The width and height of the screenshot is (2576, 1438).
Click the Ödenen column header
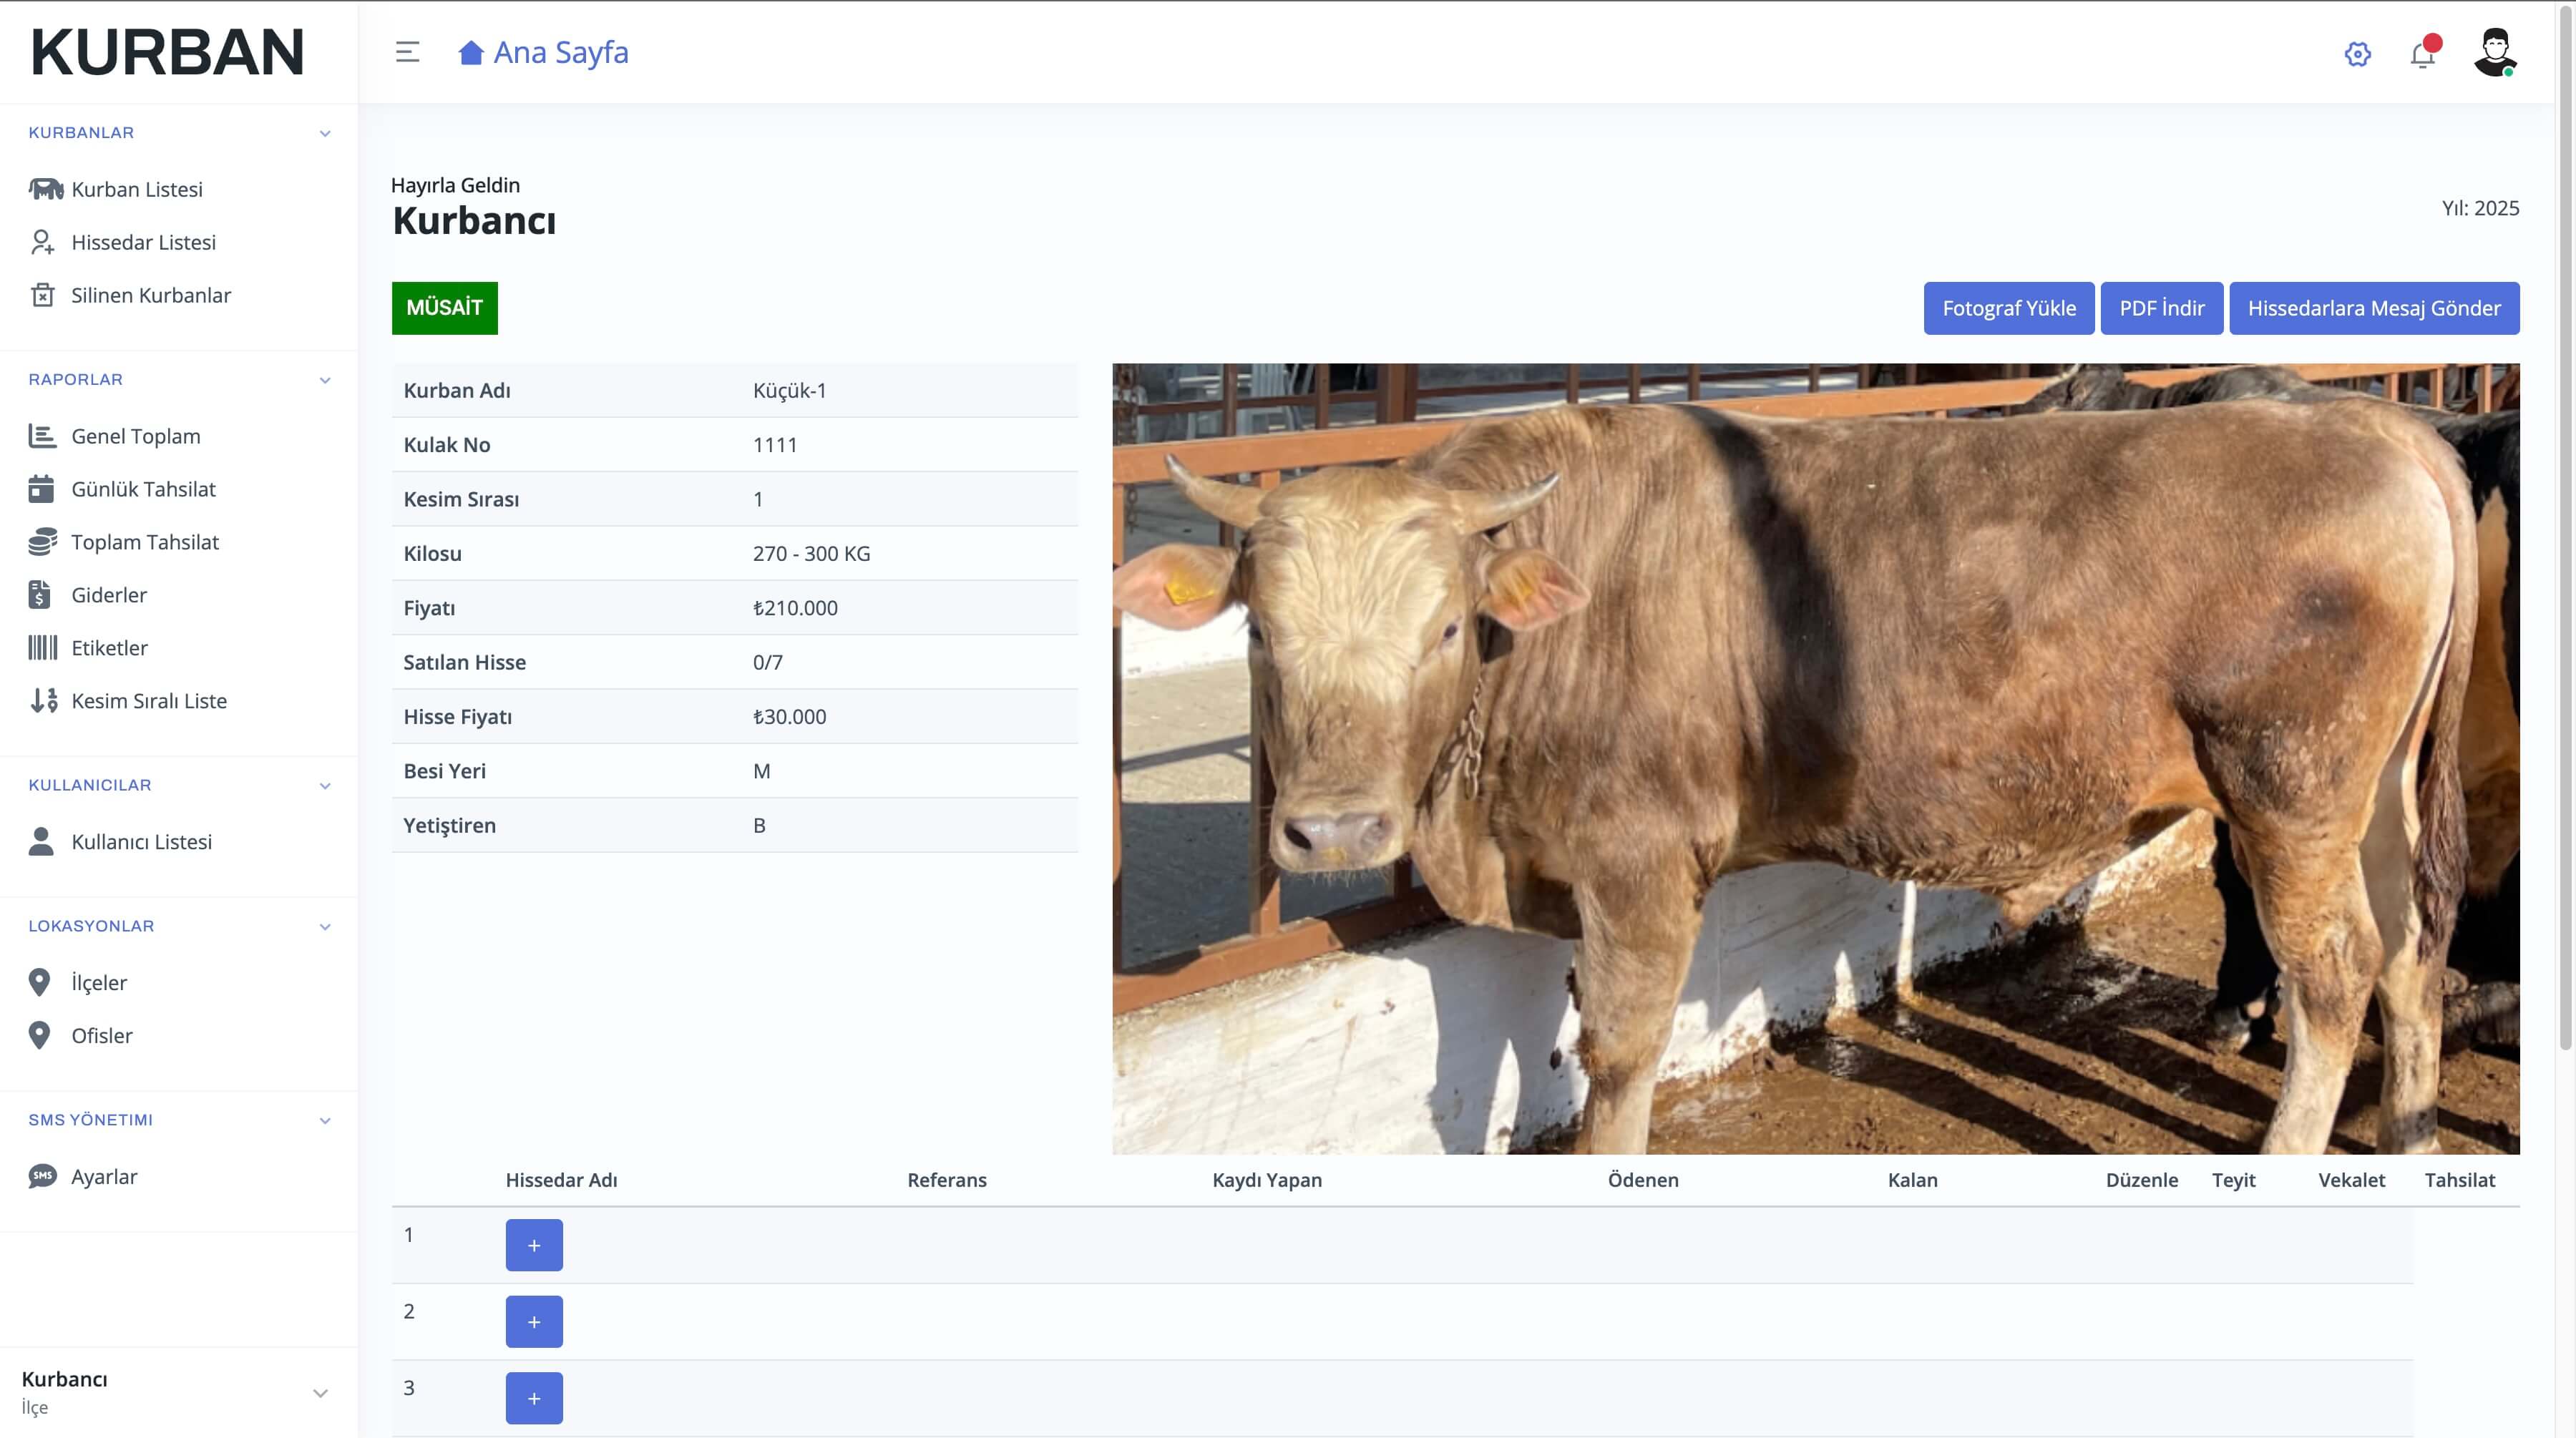coord(1643,1180)
